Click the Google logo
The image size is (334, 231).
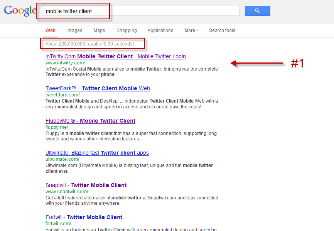click(20, 11)
